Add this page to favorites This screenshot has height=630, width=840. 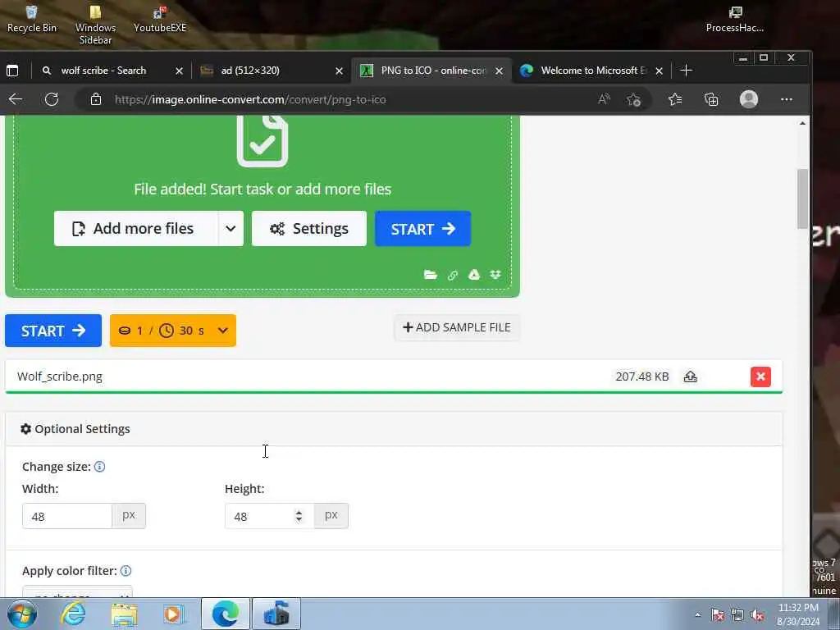coord(634,99)
